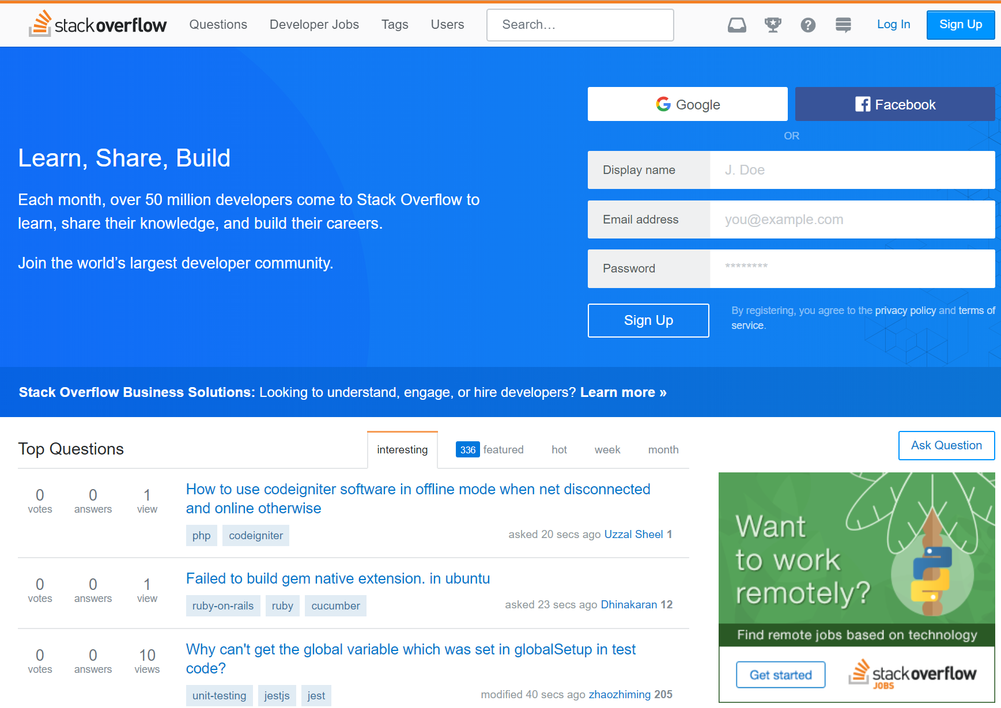Sign up with Google button

688,104
